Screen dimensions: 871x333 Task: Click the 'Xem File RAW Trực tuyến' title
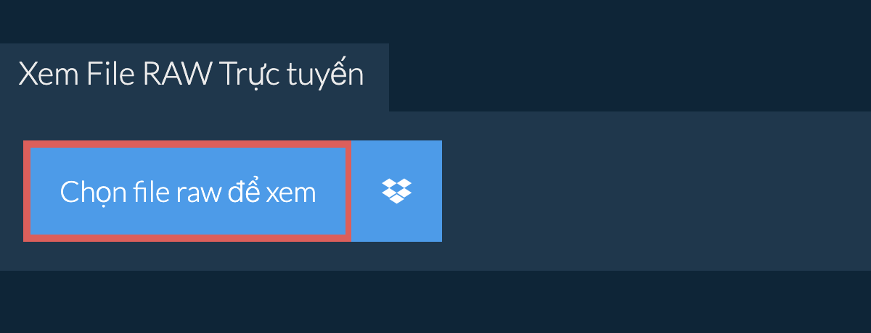point(191,75)
